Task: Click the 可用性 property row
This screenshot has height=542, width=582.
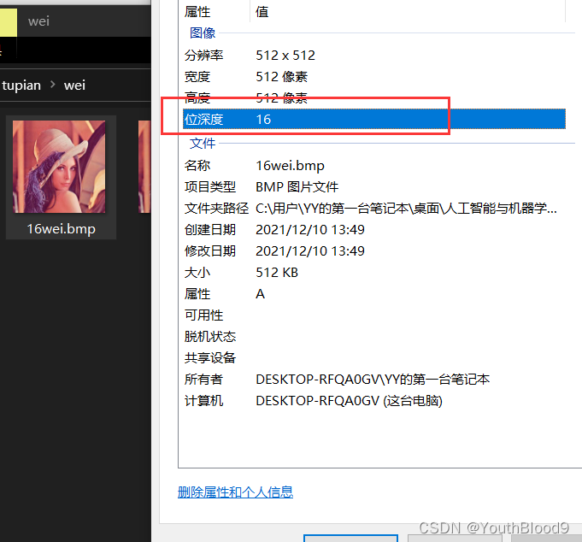Action: tap(374, 315)
